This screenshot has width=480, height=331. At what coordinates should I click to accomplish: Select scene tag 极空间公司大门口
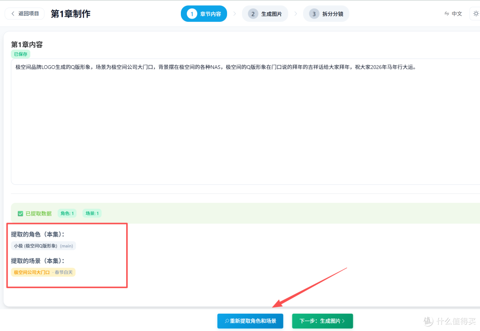coord(43,272)
